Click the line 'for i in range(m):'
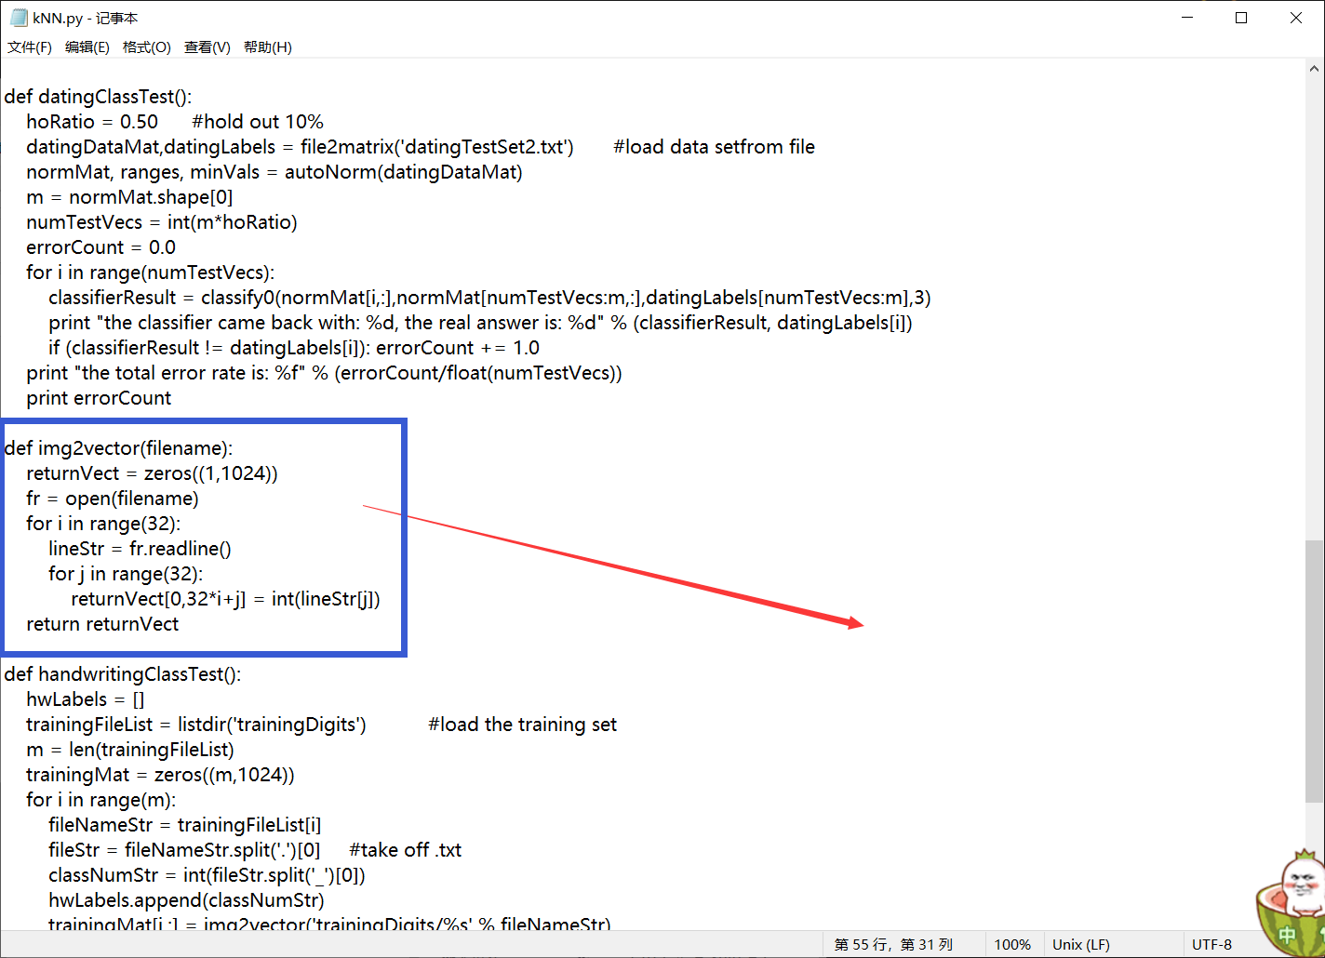This screenshot has width=1325, height=958. pos(101,800)
